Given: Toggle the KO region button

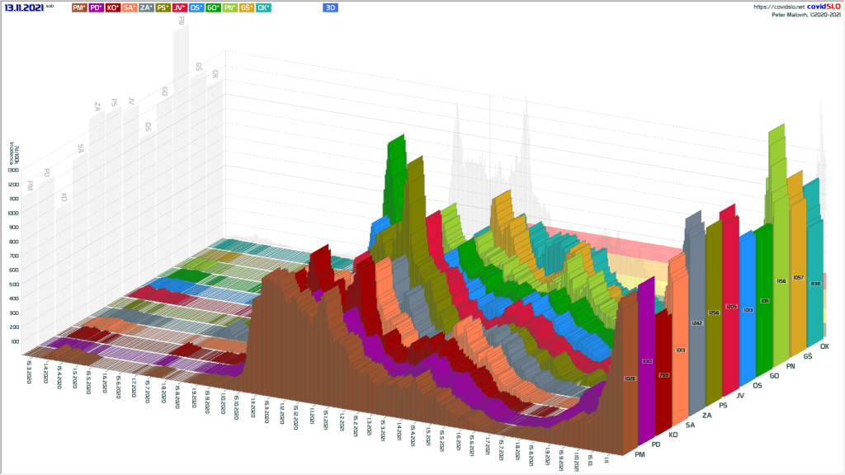Looking at the screenshot, I should (113, 7).
